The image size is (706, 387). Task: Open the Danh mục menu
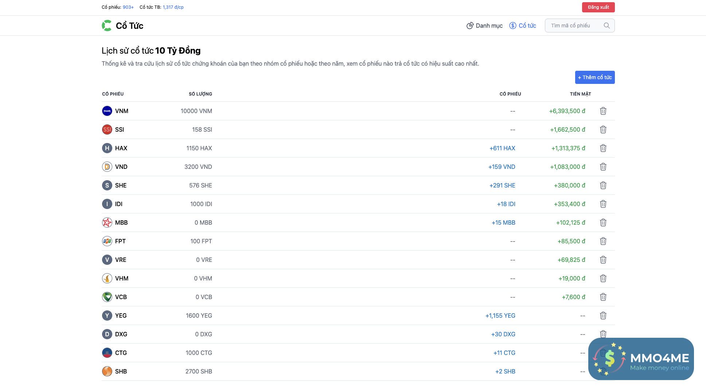pos(484,26)
